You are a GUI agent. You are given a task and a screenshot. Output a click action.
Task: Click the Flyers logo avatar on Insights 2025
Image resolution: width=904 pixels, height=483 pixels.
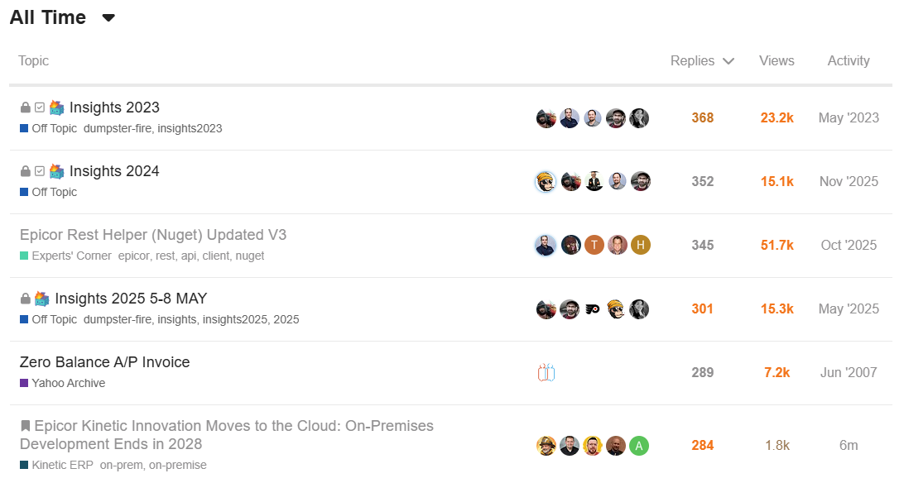(x=593, y=309)
